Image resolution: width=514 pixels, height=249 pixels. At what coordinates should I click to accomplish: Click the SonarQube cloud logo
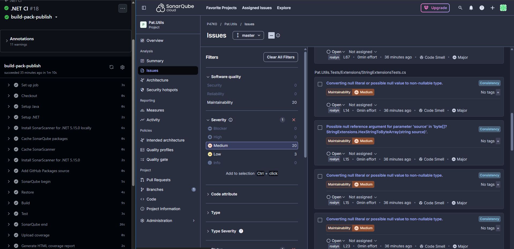coord(175,8)
